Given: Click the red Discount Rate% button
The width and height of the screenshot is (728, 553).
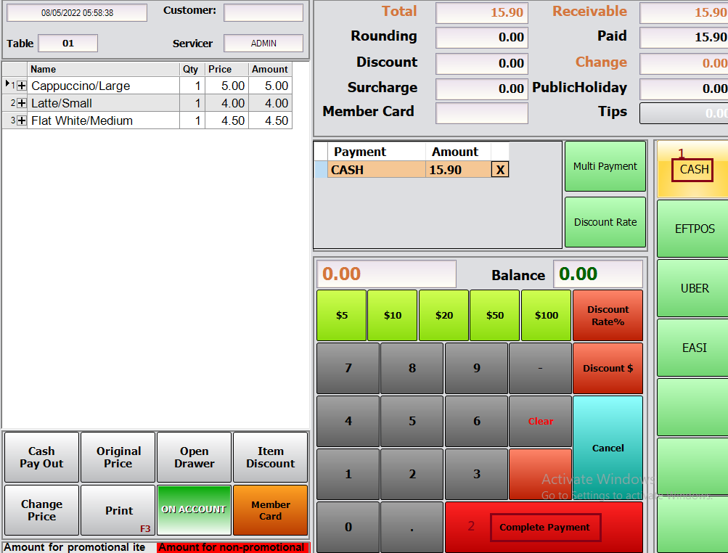Looking at the screenshot, I should click(608, 315).
